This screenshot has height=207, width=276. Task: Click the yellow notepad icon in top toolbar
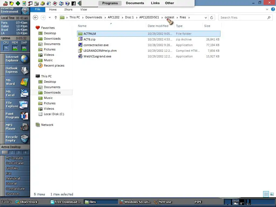click(x=12, y=3)
